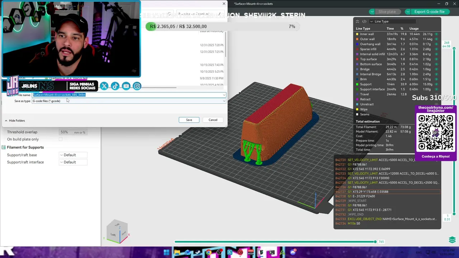This screenshot has height=258, width=459.
Task: Click the Wipe line type label
Action: pos(364,109)
